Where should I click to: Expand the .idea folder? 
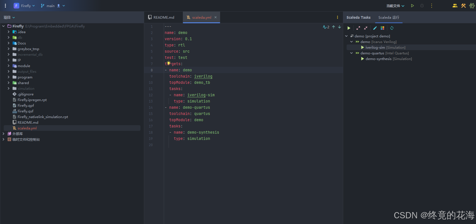click(x=9, y=32)
